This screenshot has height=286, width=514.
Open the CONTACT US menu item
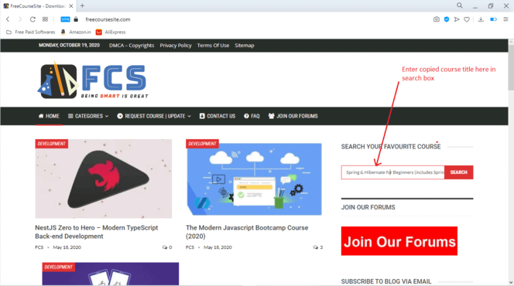point(218,116)
